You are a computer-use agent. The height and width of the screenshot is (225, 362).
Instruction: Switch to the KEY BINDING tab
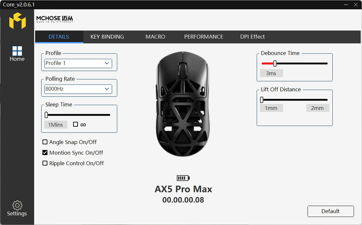point(107,37)
